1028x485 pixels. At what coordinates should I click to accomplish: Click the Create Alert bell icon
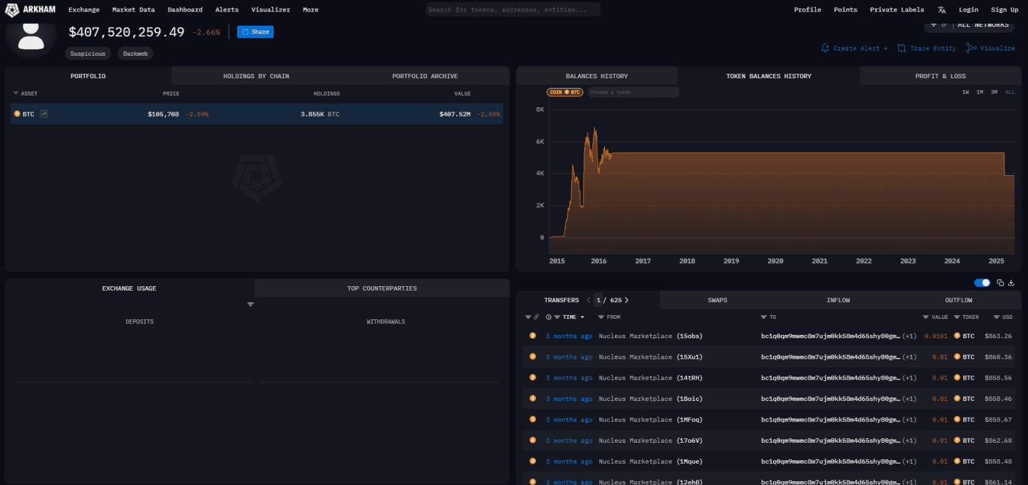tap(825, 48)
